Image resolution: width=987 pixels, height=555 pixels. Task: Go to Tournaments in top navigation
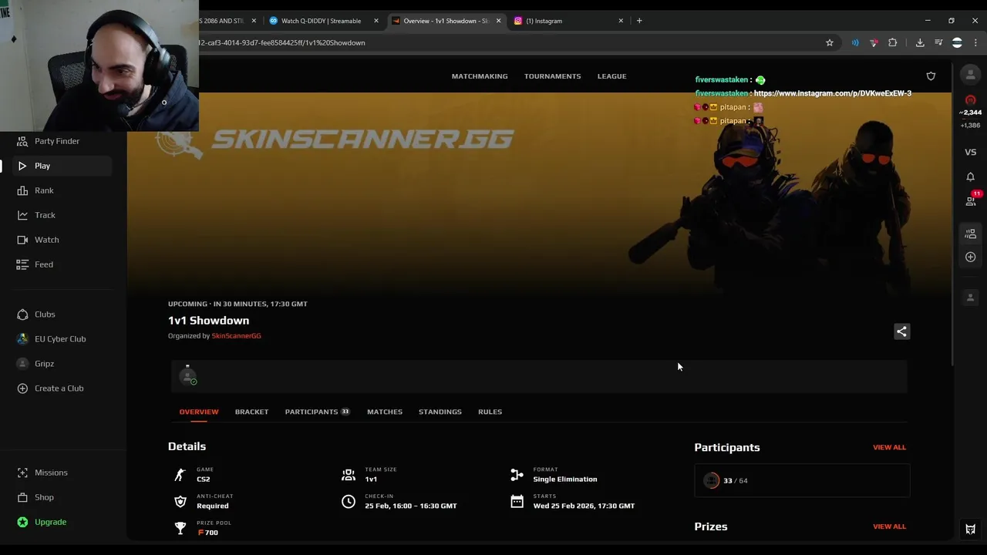coord(553,76)
